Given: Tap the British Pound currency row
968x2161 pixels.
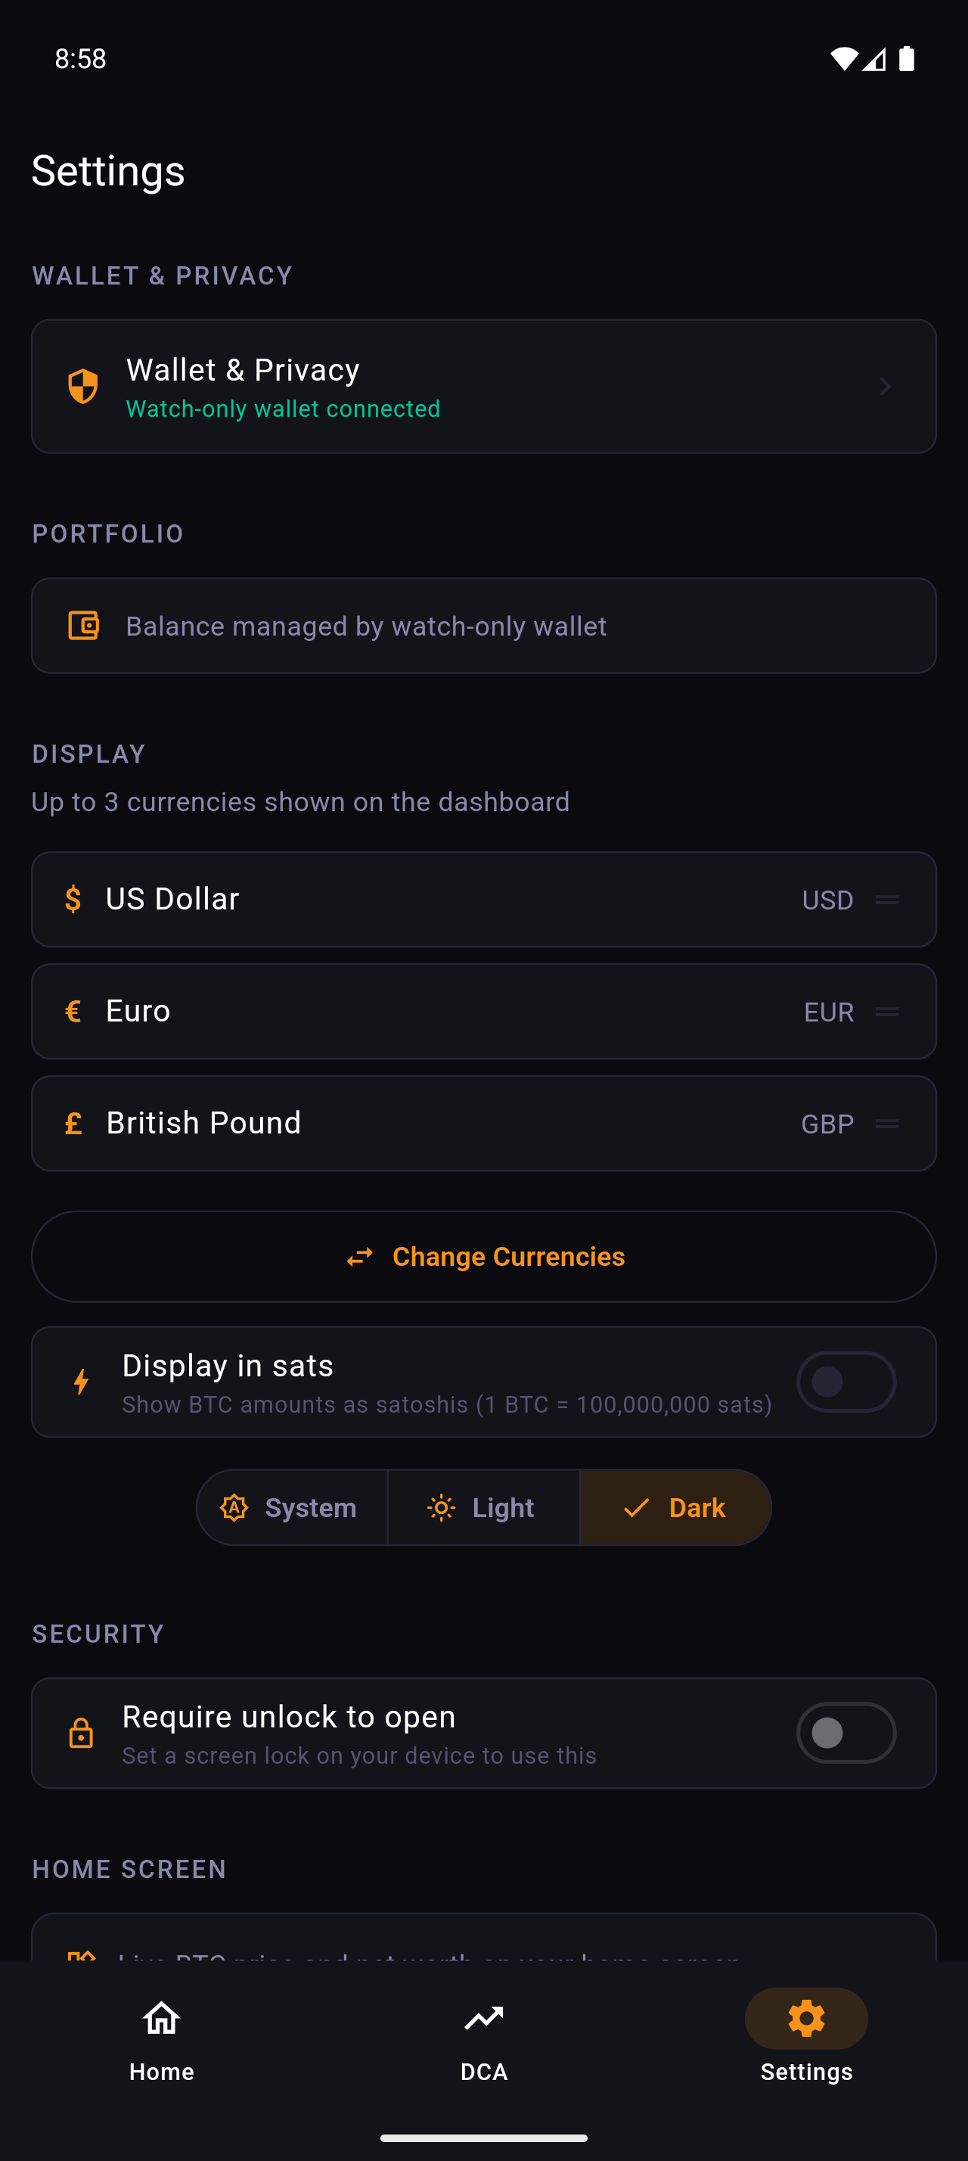Looking at the screenshot, I should click(x=419, y=1124).
